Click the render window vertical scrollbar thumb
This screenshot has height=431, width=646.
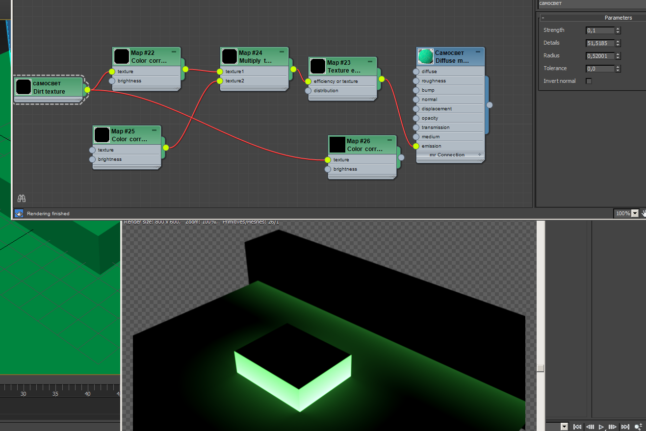[541, 368]
